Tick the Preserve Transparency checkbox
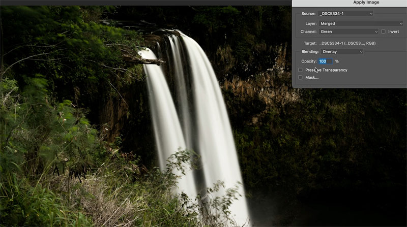The image size is (407, 227). pyautogui.click(x=300, y=70)
